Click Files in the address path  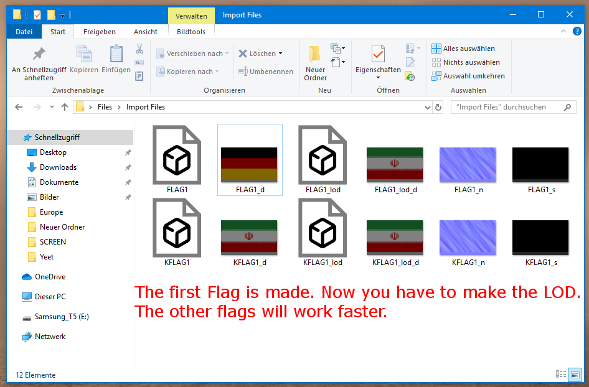[x=105, y=108]
